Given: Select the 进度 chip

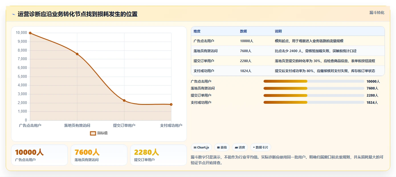Looking at the screenshot, I should click(x=240, y=147).
